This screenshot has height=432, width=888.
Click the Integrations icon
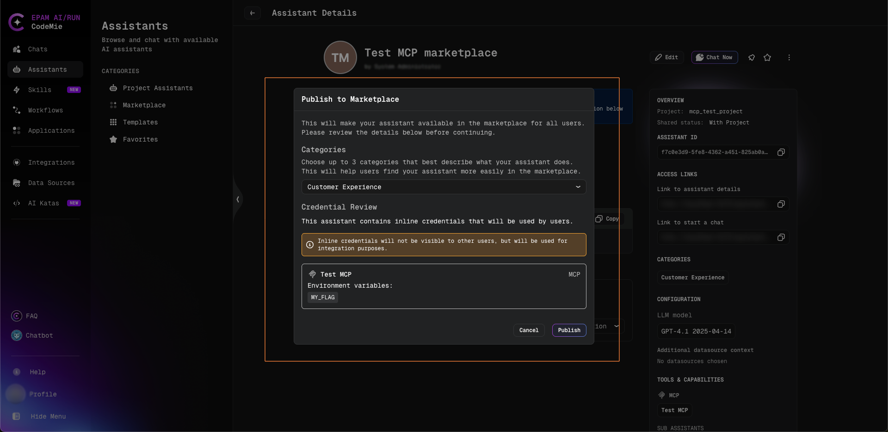point(17,162)
